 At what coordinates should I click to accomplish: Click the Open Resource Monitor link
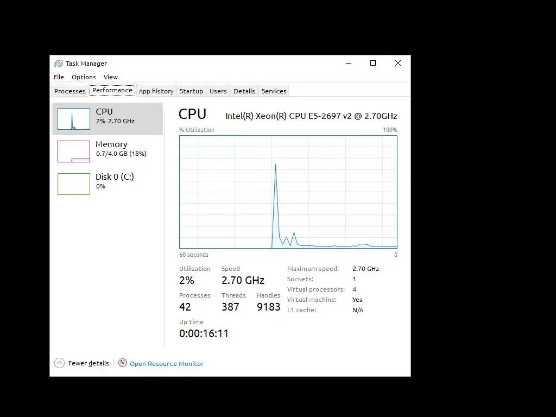tap(167, 363)
